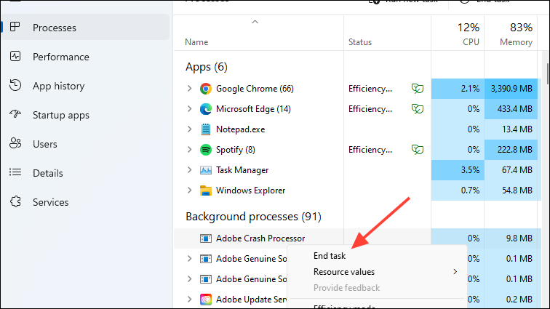Switch to the Performance page
This screenshot has width=550, height=309.
tap(60, 57)
